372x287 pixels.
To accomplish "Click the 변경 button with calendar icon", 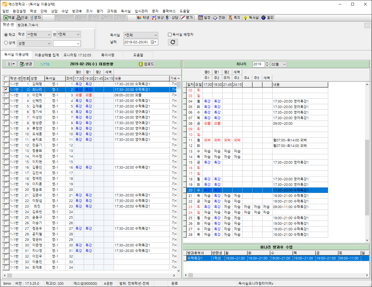I will click(x=26, y=64).
